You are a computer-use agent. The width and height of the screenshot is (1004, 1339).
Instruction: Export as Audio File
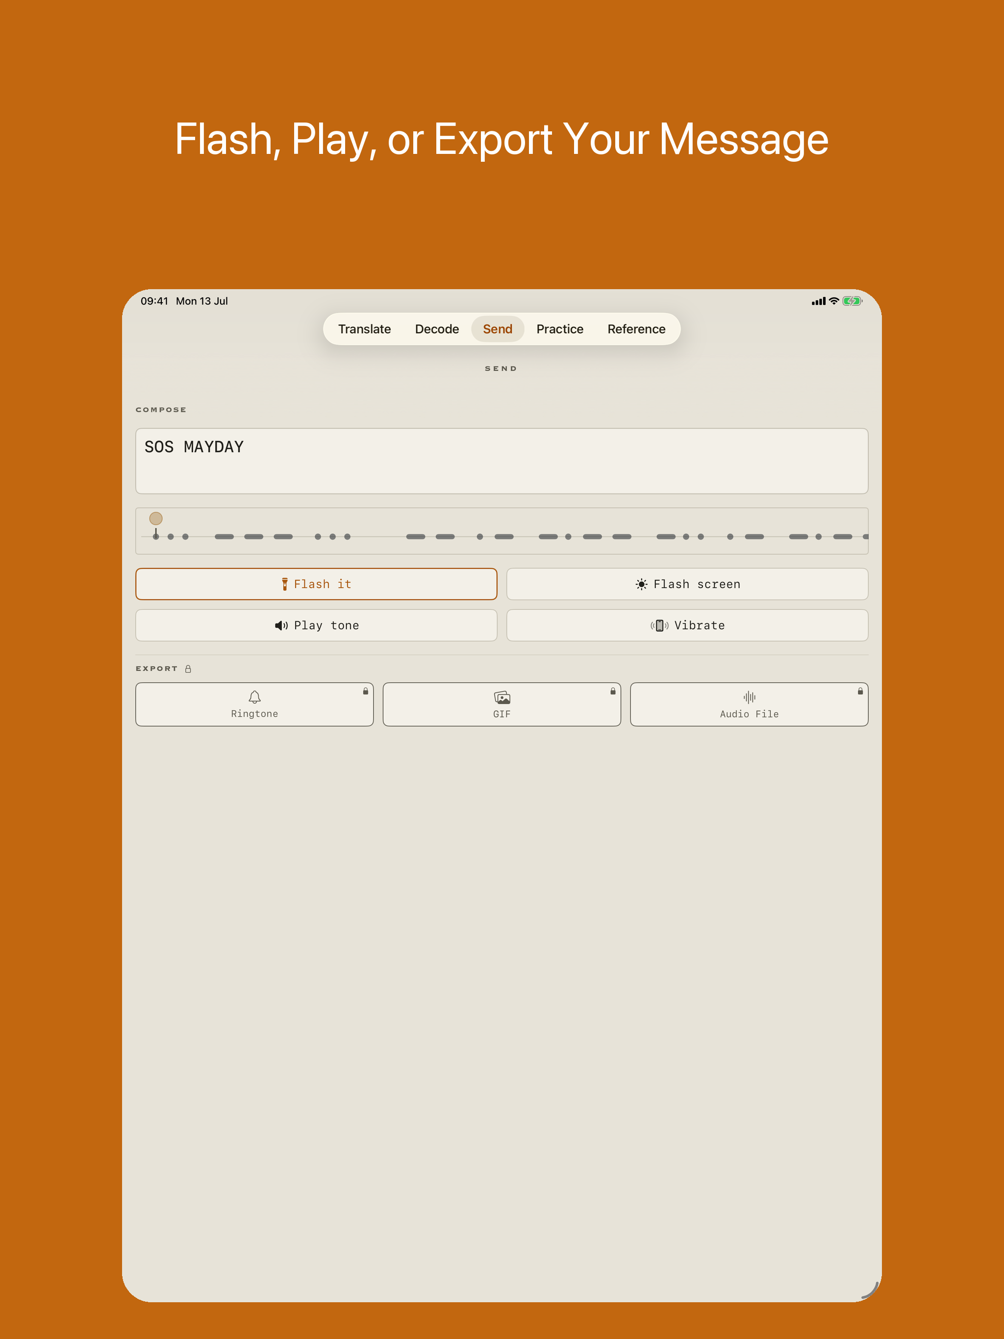(749, 705)
